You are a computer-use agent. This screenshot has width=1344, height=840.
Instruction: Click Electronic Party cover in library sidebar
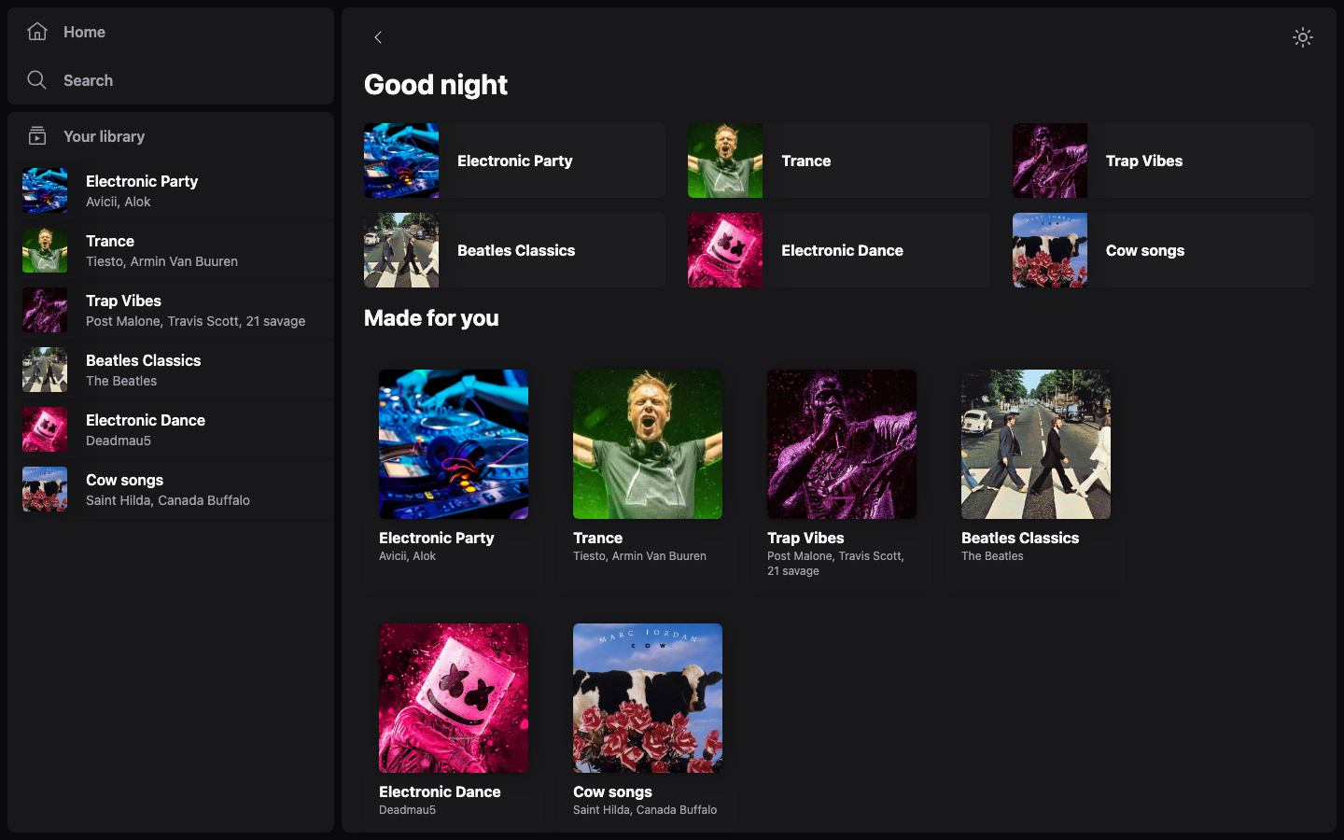click(45, 190)
